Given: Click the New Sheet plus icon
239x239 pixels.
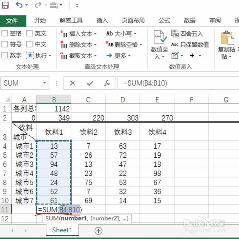Looking at the screenshot, I should click(x=98, y=231).
